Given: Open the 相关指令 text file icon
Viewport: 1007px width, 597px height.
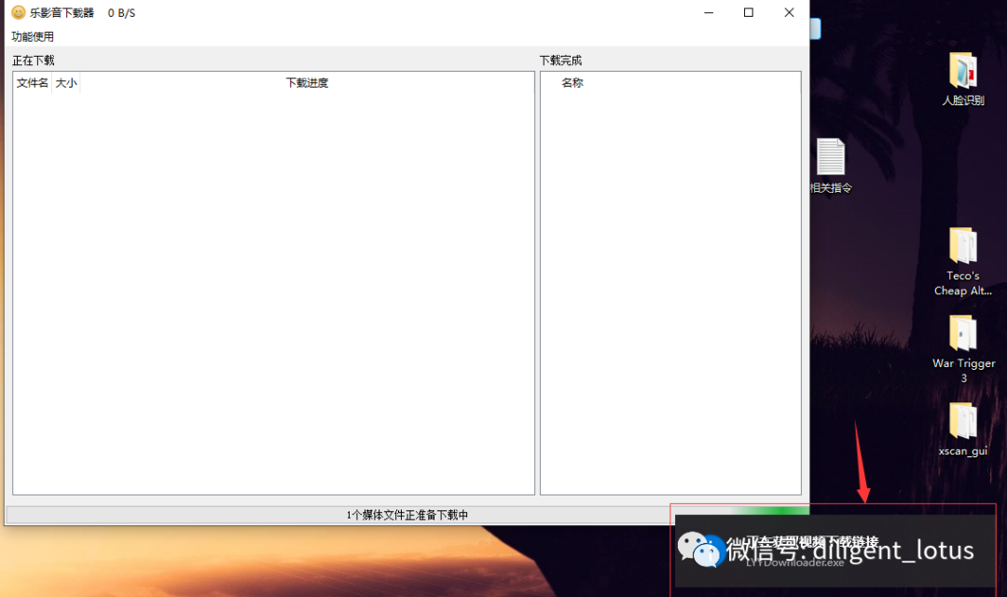Looking at the screenshot, I should tap(831, 166).
